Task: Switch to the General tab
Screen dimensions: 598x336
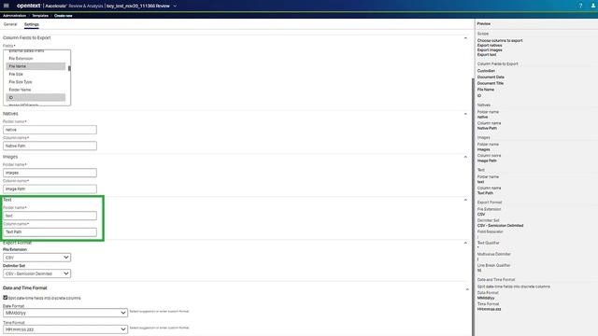Action: pyautogui.click(x=10, y=24)
